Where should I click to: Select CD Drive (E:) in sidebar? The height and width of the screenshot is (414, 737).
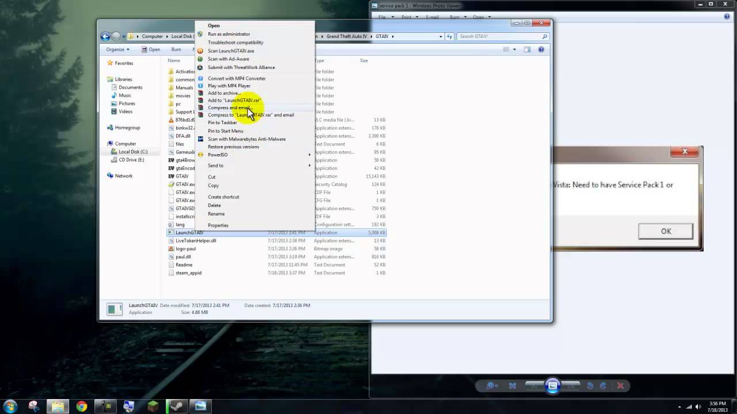click(131, 160)
